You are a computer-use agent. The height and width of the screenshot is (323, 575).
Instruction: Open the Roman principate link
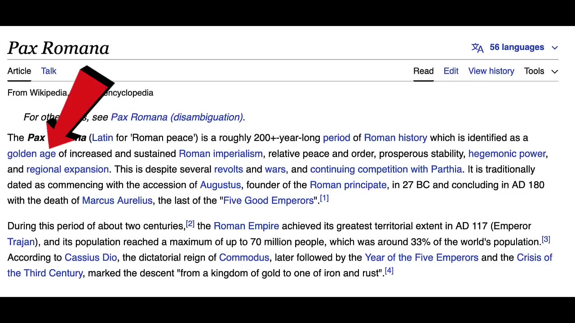[x=348, y=185]
